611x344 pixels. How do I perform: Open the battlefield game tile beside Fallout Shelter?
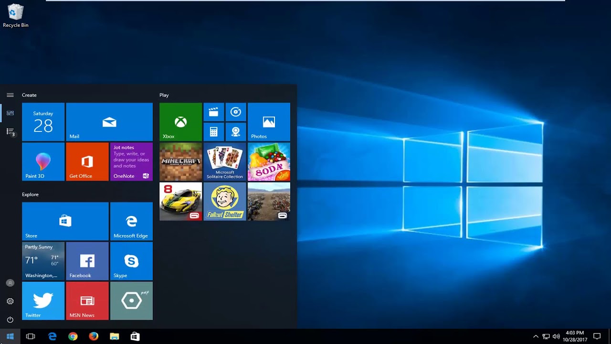(269, 201)
